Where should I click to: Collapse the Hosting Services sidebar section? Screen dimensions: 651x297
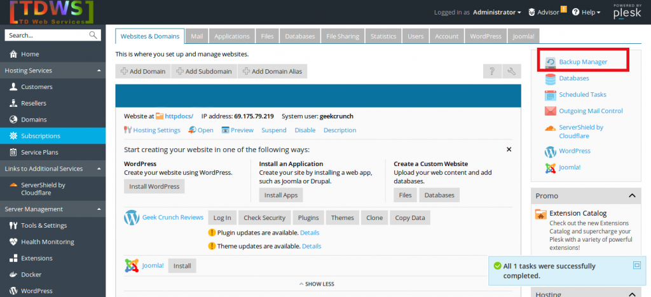(x=99, y=71)
